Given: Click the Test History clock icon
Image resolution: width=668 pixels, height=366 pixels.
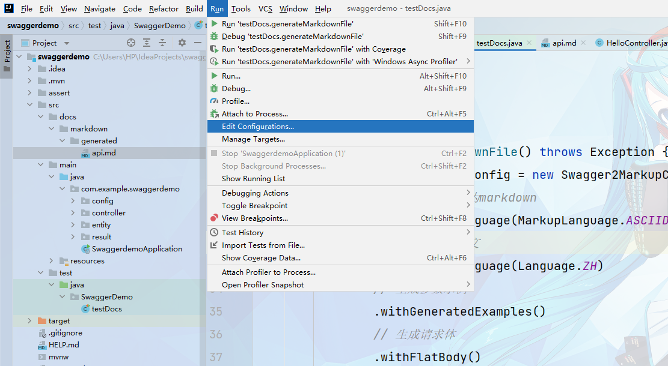Looking at the screenshot, I should 214,233.
